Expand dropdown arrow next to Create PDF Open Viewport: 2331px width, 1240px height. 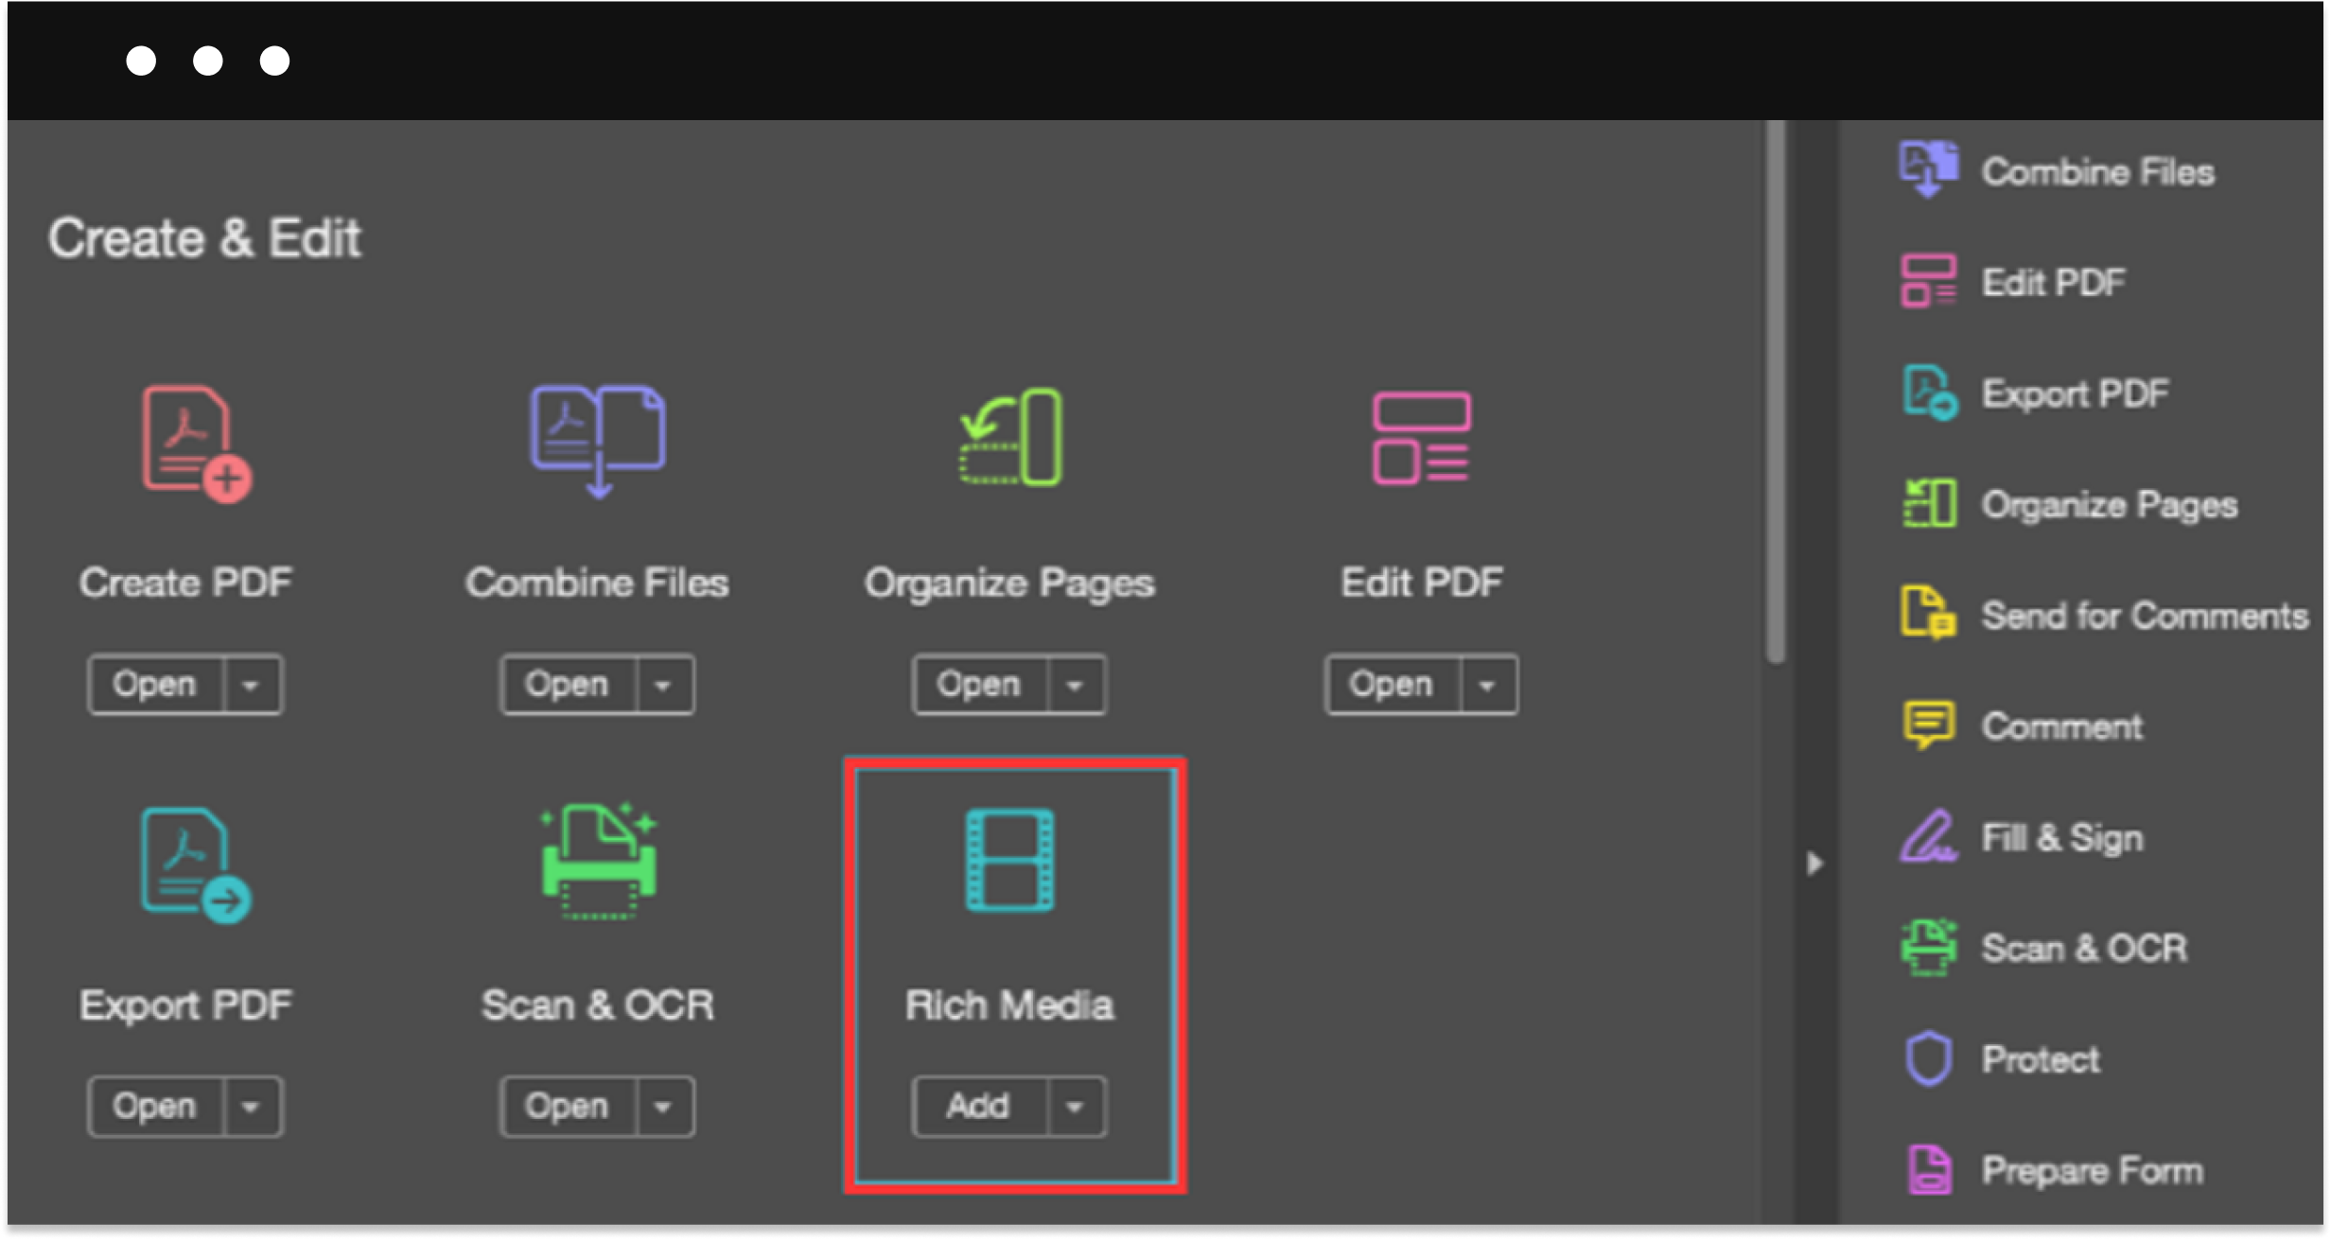click(251, 685)
